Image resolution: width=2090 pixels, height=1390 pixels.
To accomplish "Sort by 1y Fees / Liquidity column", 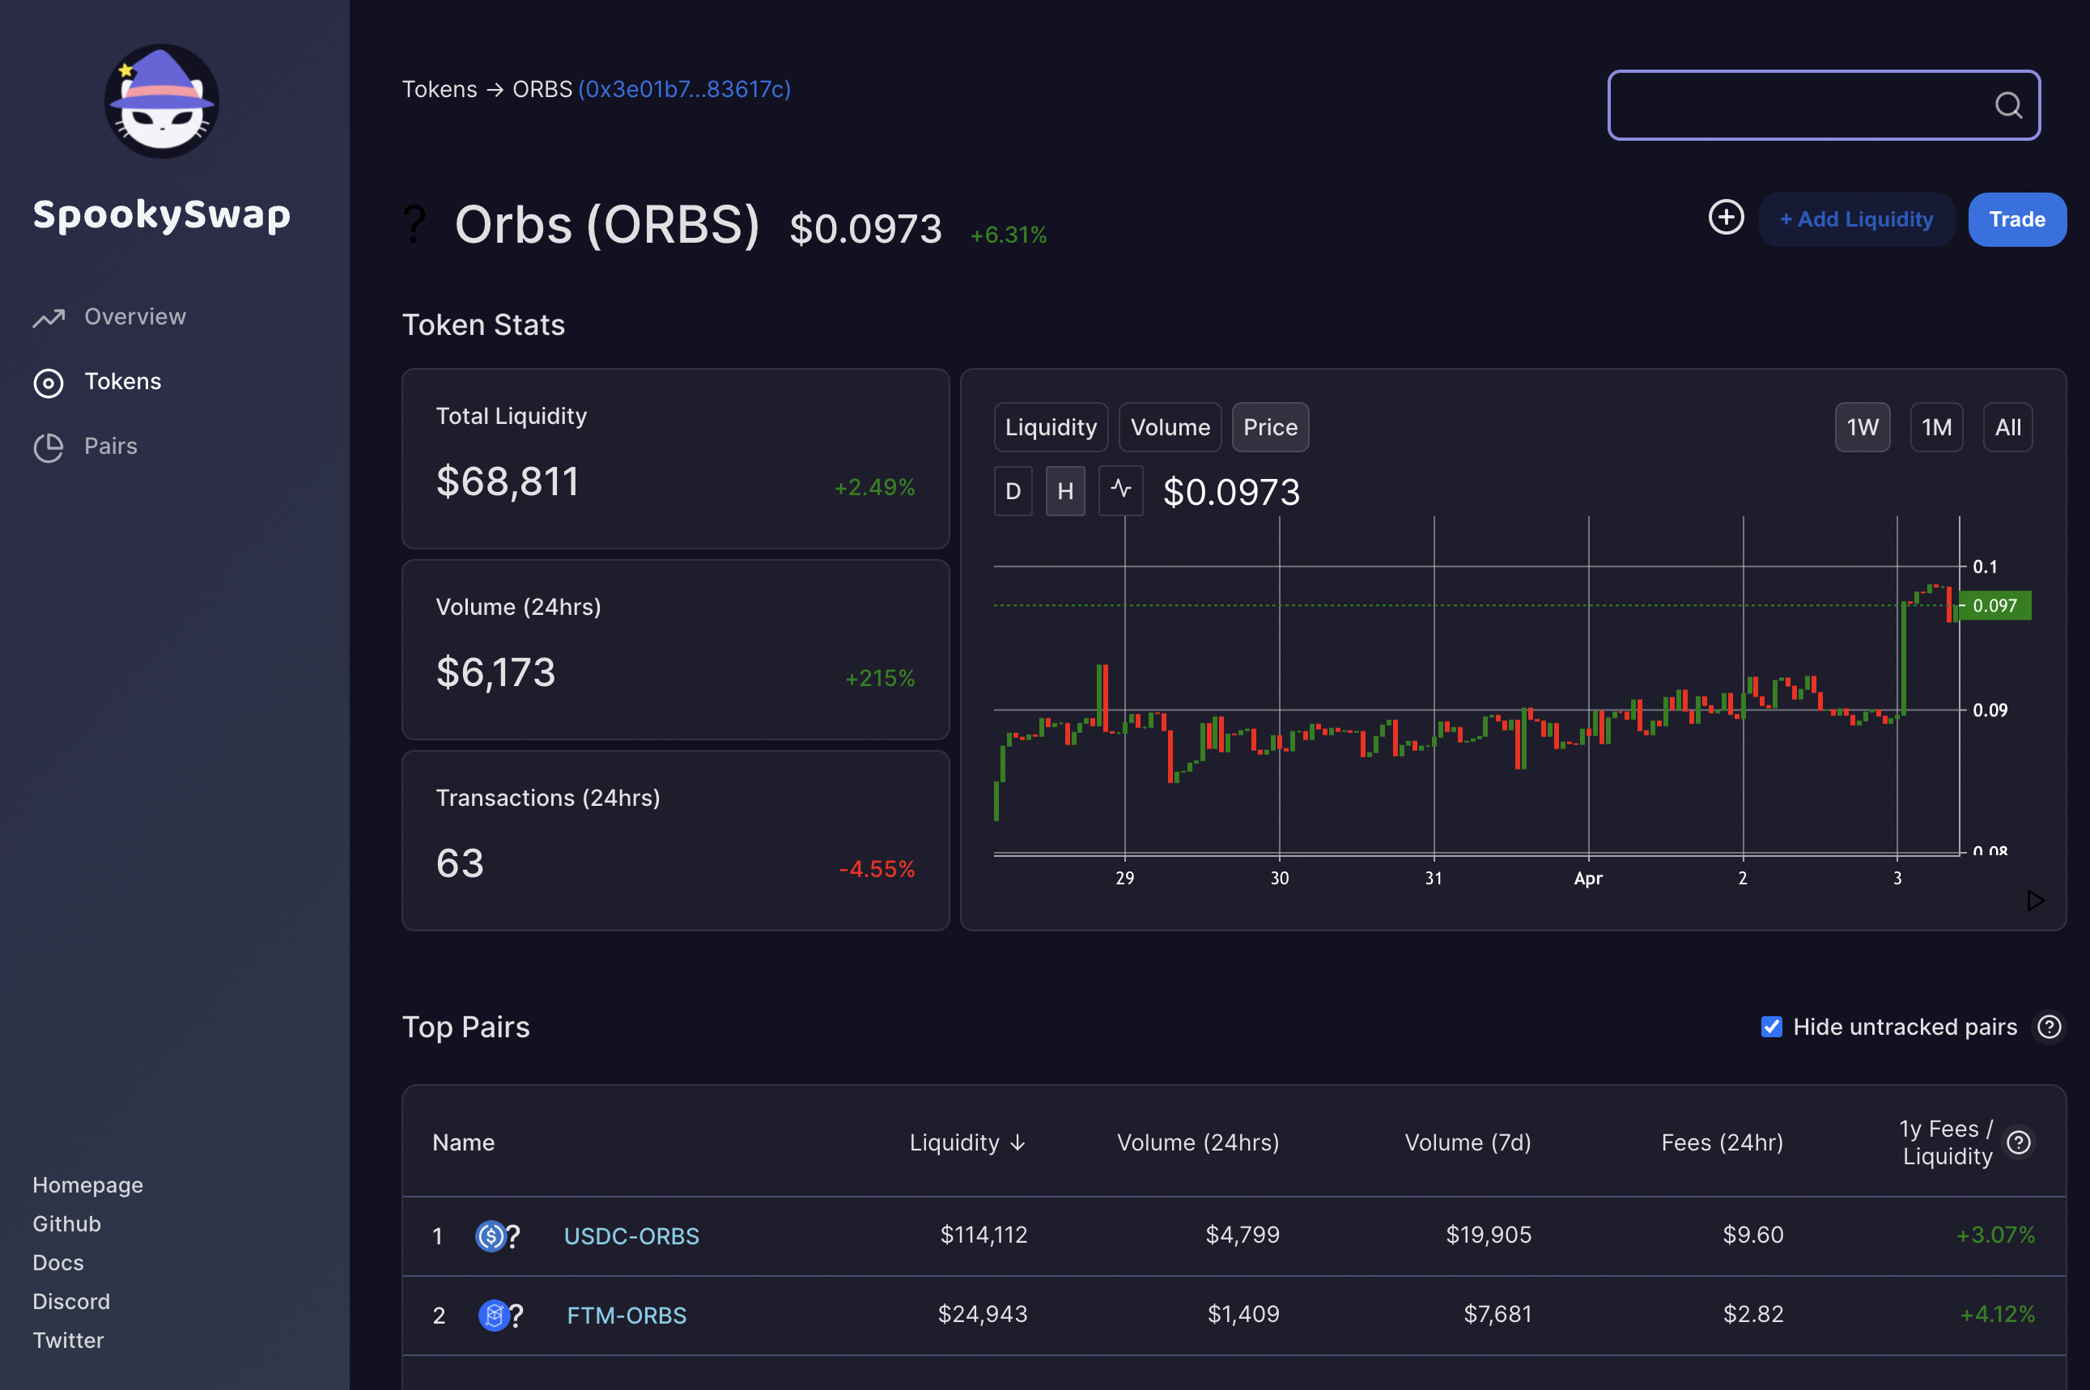I will (1947, 1142).
